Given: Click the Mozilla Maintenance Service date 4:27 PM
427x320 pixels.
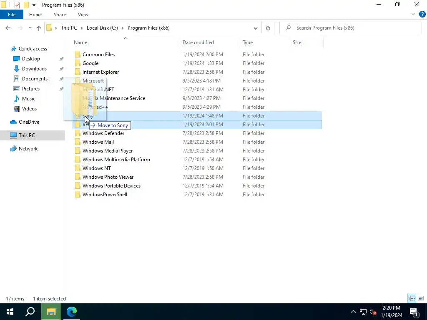Looking at the screenshot, I should [201, 98].
